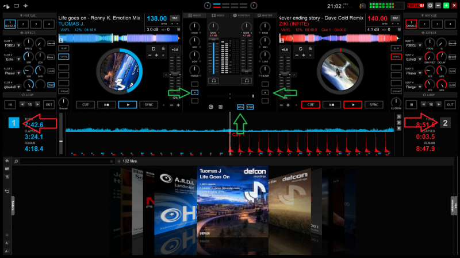
Task: Expand Slot 3 Phaser dropdown on right deck
Action: pyautogui.click(x=419, y=73)
